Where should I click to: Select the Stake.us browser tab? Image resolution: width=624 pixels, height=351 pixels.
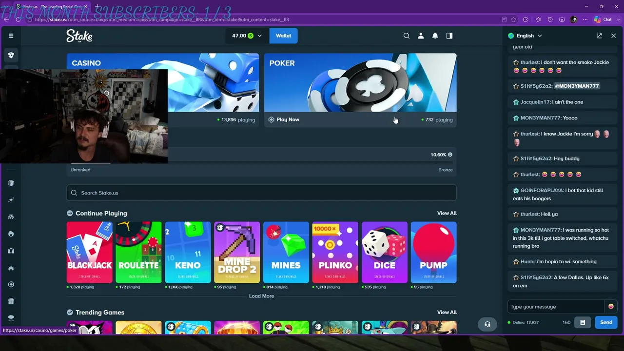pos(51,7)
